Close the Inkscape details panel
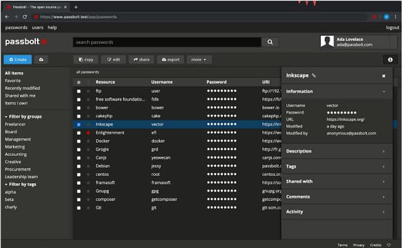Screen dimensions: 402x248 (384, 76)
